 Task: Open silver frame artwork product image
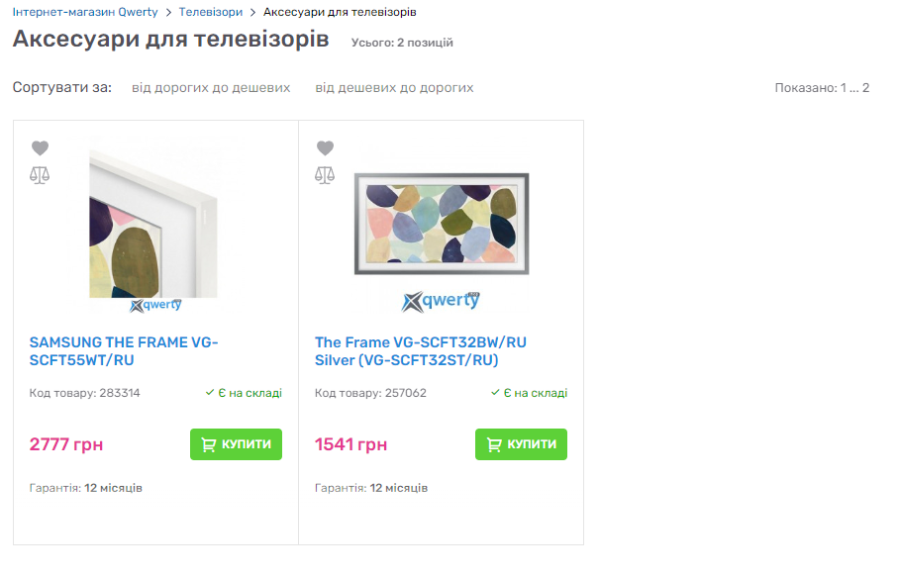coord(442,224)
